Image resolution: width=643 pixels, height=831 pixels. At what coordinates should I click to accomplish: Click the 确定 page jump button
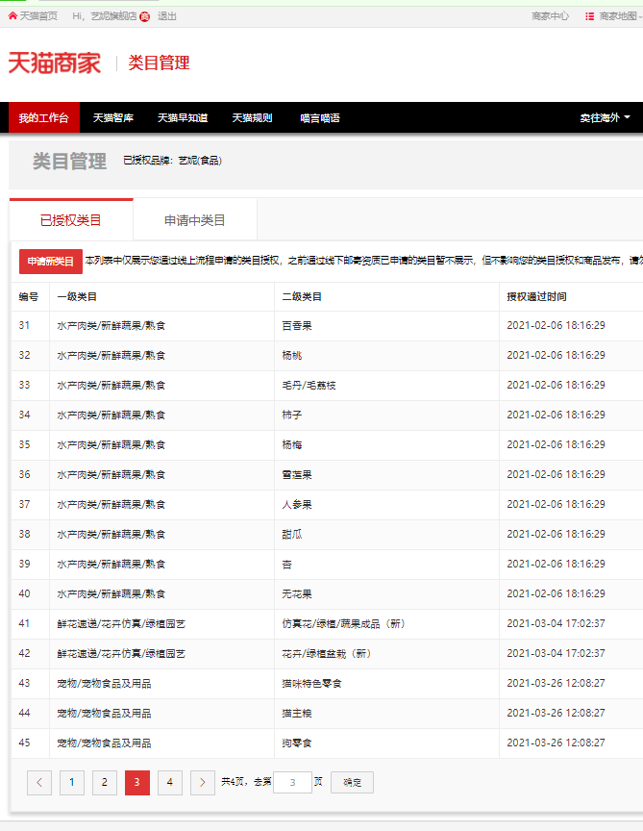[x=352, y=782]
